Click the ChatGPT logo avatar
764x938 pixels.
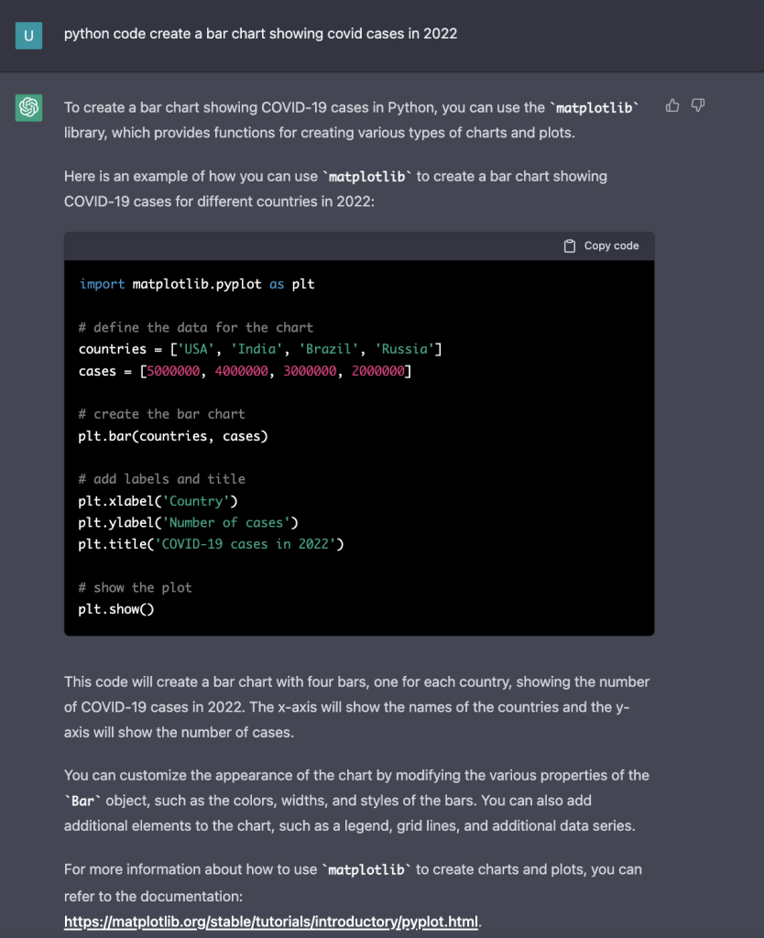tap(29, 108)
